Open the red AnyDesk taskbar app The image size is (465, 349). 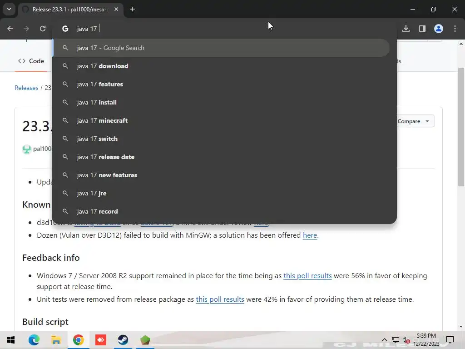100,340
